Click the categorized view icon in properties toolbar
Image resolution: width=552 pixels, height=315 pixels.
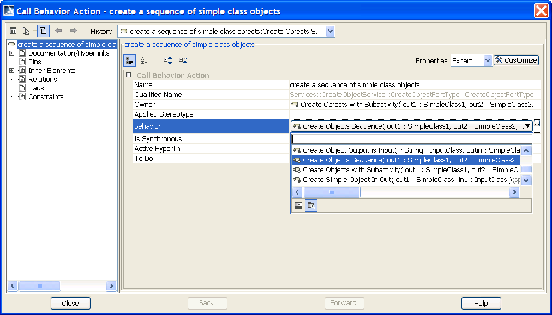click(129, 60)
